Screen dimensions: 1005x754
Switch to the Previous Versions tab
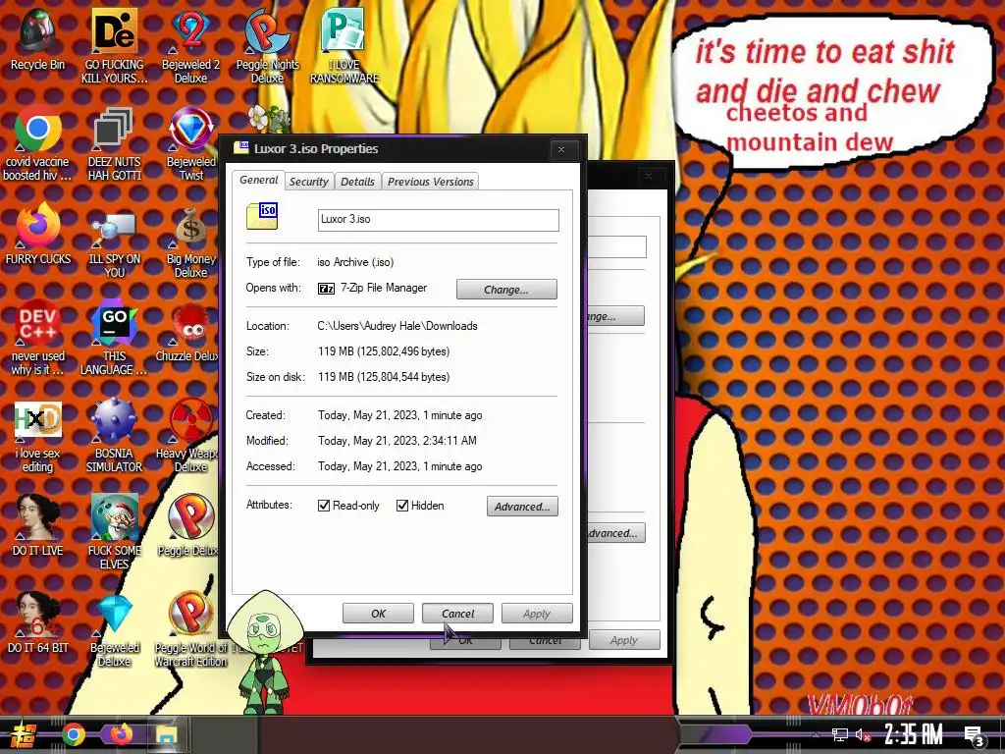tap(431, 182)
